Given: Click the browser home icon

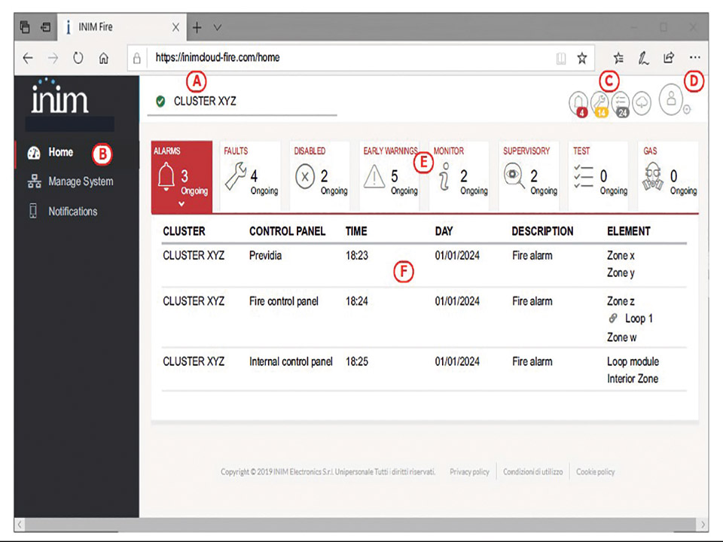Looking at the screenshot, I should tap(104, 58).
